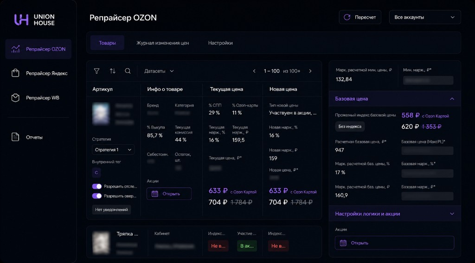The width and height of the screenshot is (475, 263).
Task: Click Инфо о товаре column header
Action: 165,89
